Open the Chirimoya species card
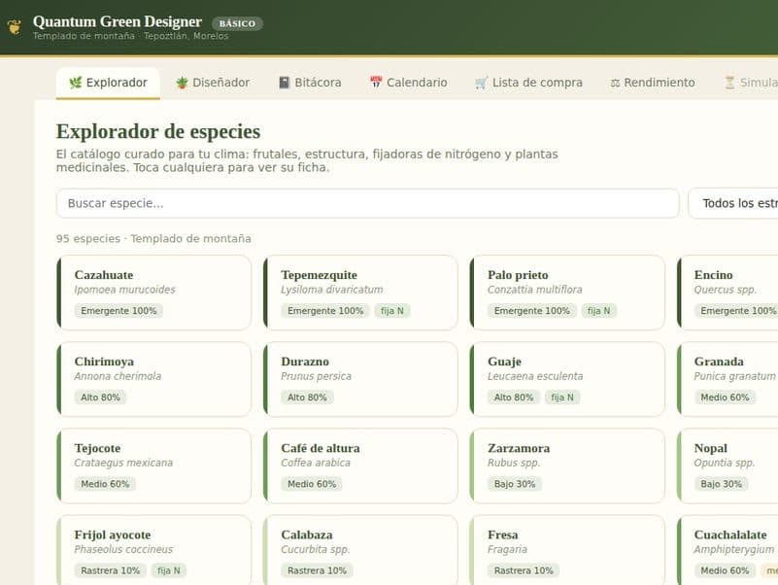This screenshot has width=778, height=585. pyautogui.click(x=153, y=379)
